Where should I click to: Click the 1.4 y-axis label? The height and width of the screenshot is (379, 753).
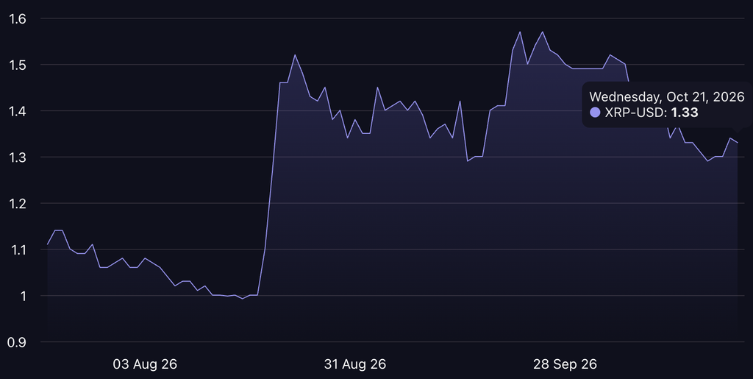18,111
